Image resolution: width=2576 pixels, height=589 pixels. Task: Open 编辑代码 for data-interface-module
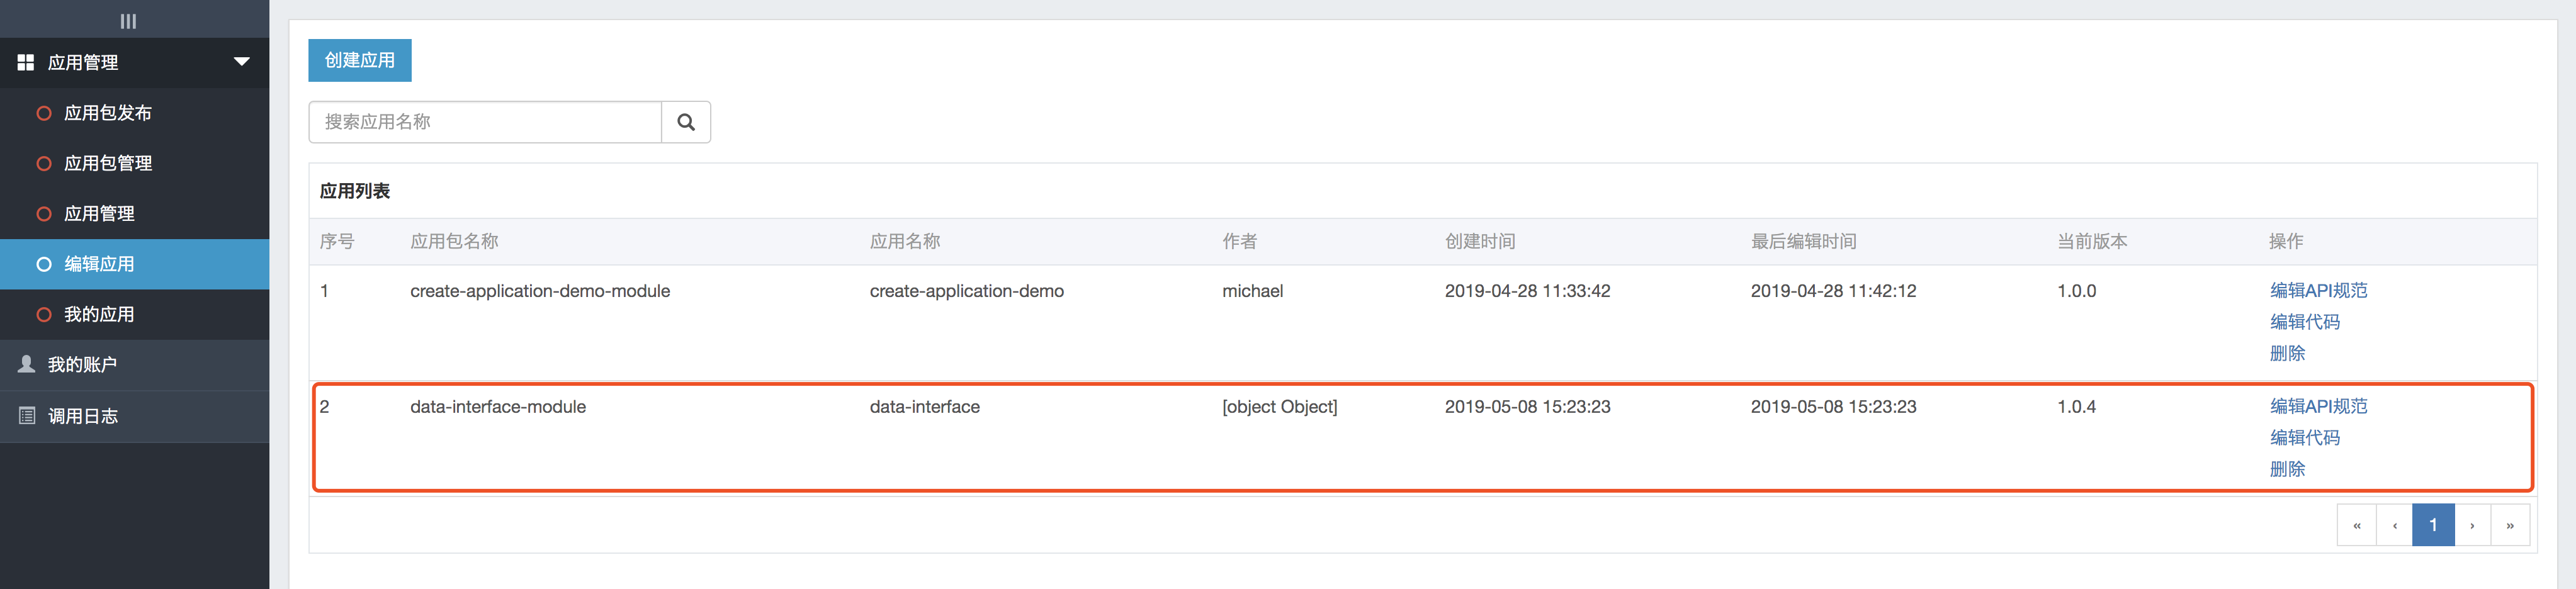[2304, 438]
